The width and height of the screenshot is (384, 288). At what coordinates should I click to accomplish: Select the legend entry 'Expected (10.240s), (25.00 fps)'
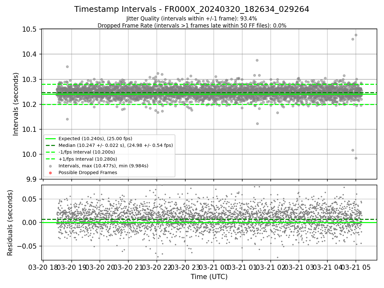(x=95, y=139)
